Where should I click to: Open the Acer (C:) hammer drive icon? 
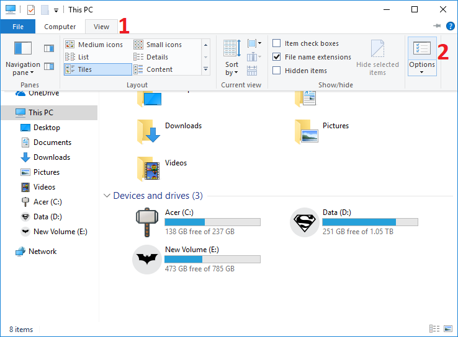point(147,222)
